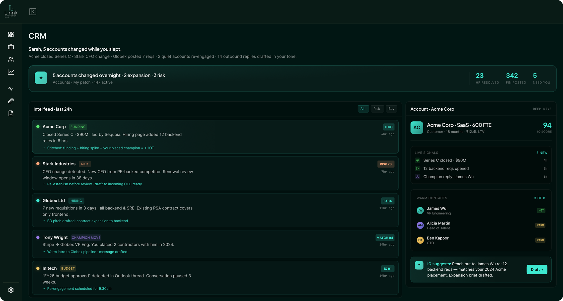
Task: Click the RISK 78 badge on Stark Industries
Action: tap(386, 164)
